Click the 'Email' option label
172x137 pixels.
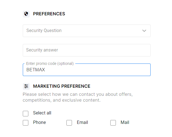(x=82, y=123)
